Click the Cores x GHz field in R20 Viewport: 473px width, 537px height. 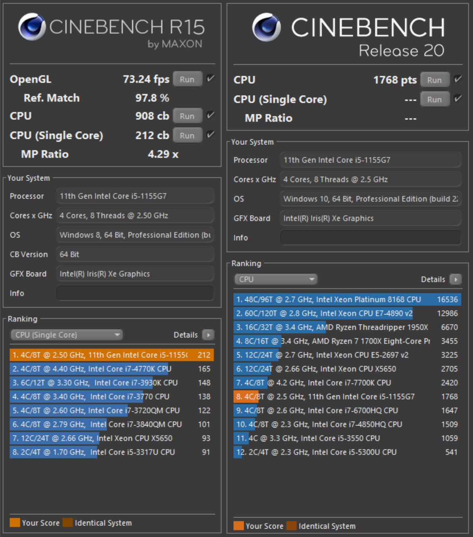click(371, 179)
